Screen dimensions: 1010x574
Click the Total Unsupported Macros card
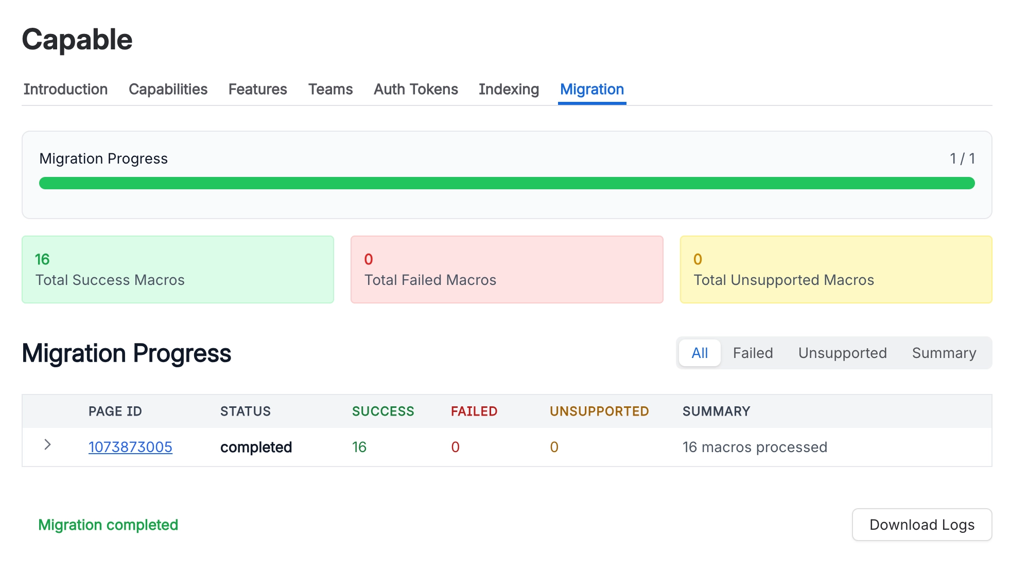(836, 269)
